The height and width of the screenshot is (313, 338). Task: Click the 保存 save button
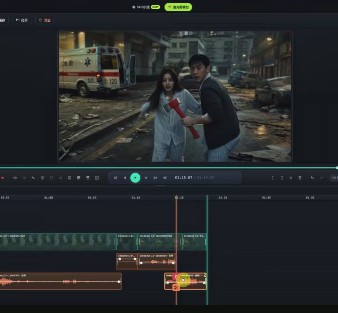point(3,20)
